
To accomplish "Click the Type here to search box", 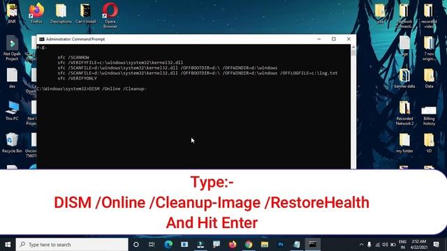I will 72,245.
